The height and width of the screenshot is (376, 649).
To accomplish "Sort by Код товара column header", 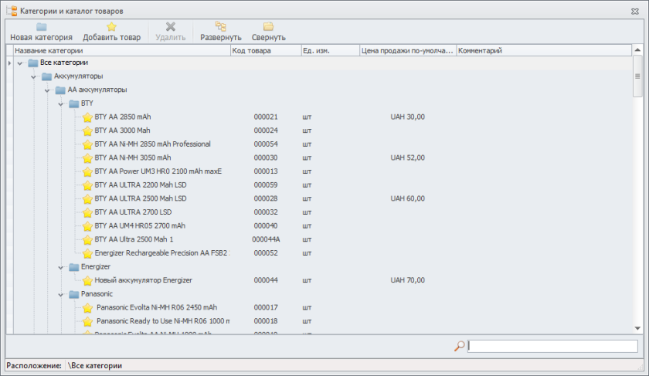I will (265, 51).
